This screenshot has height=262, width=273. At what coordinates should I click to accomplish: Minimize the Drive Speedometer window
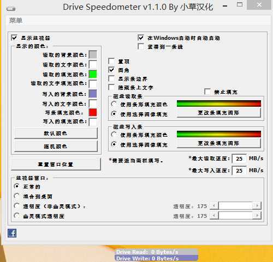click(x=225, y=6)
